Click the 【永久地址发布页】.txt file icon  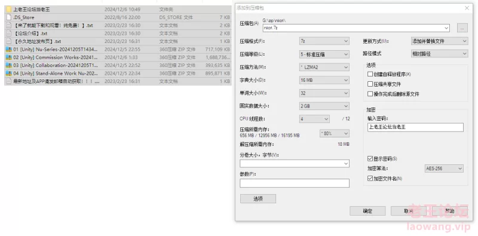pyautogui.click(x=9, y=41)
